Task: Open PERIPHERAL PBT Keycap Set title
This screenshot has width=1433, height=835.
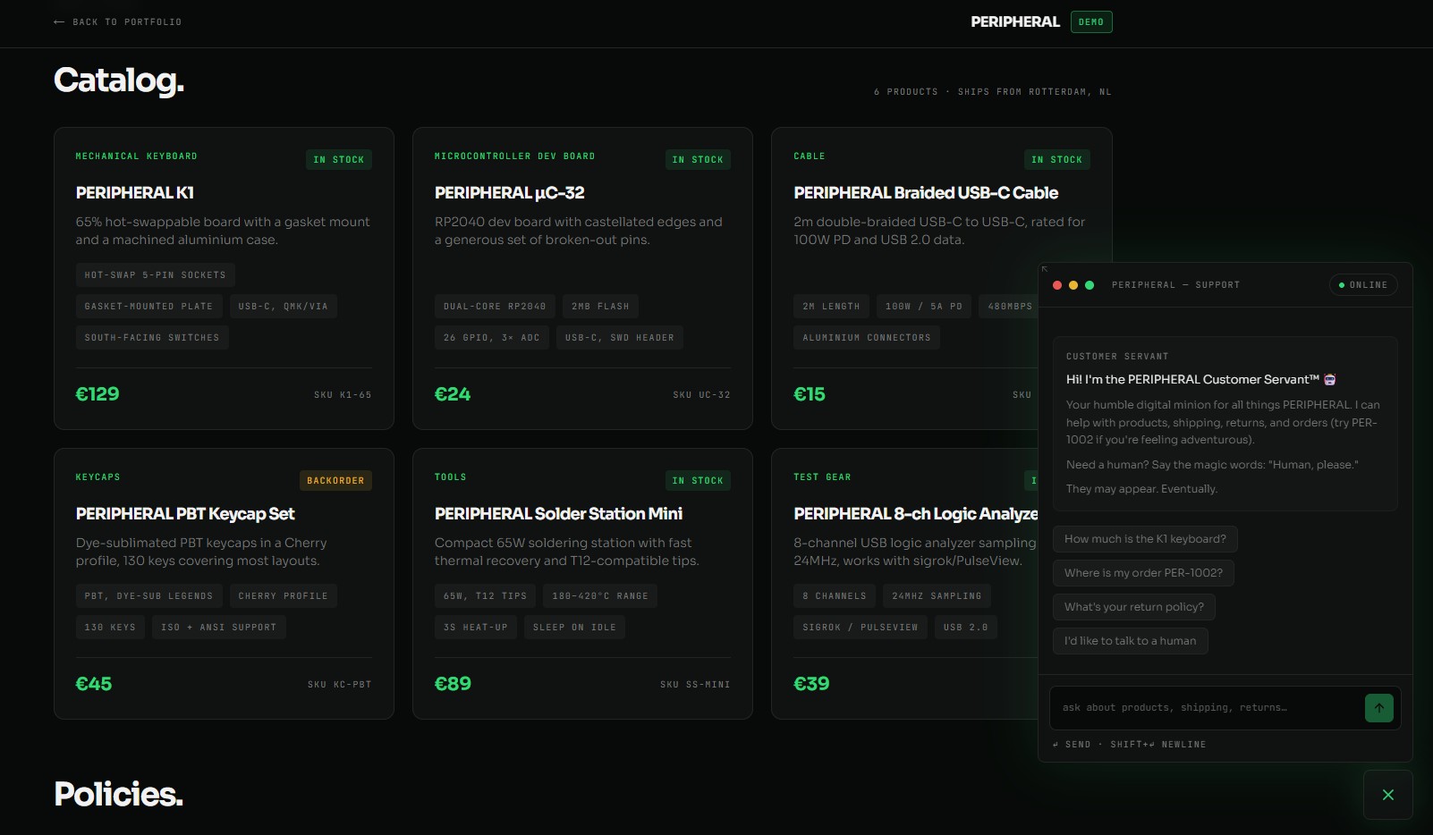Action: [185, 514]
